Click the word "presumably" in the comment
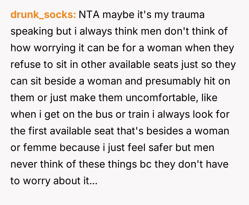The image size is (249, 205). [x=177, y=81]
